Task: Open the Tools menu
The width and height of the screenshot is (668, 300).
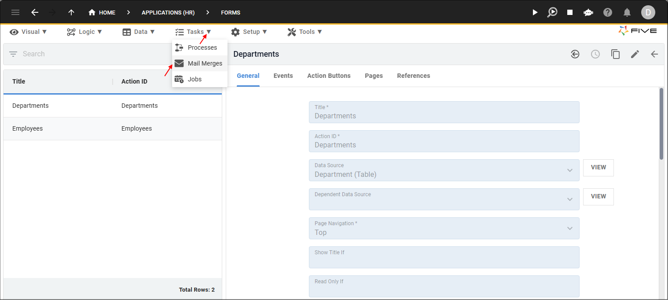Action: pyautogui.click(x=305, y=32)
